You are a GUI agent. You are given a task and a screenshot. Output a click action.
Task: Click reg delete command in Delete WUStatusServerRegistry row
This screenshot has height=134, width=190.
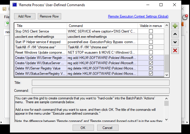click(x=102, y=74)
